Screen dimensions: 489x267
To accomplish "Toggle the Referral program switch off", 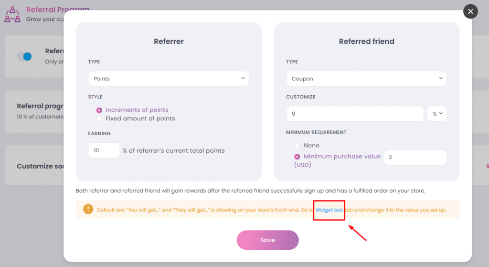I will coord(24,57).
